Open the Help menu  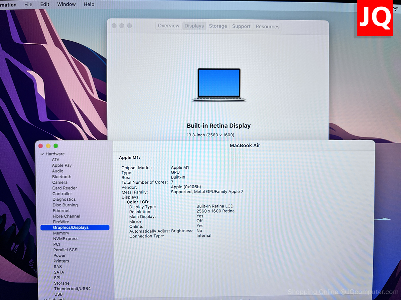click(89, 4)
